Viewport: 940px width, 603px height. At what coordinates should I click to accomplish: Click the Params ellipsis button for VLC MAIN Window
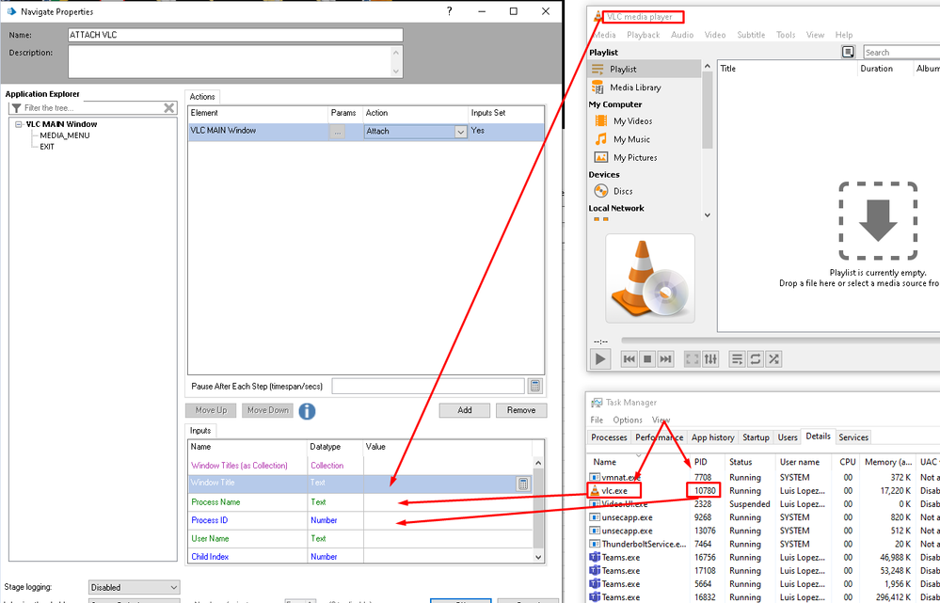point(338,132)
